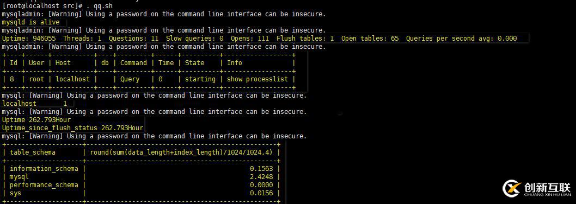The image size is (576, 204).
Task: Click the 'show processlist' Info cell
Action: coord(257,79)
